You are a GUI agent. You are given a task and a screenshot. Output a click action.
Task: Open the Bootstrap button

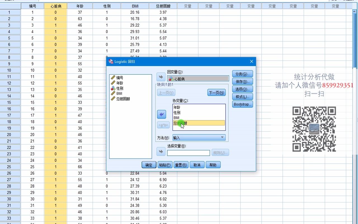tap(242, 104)
